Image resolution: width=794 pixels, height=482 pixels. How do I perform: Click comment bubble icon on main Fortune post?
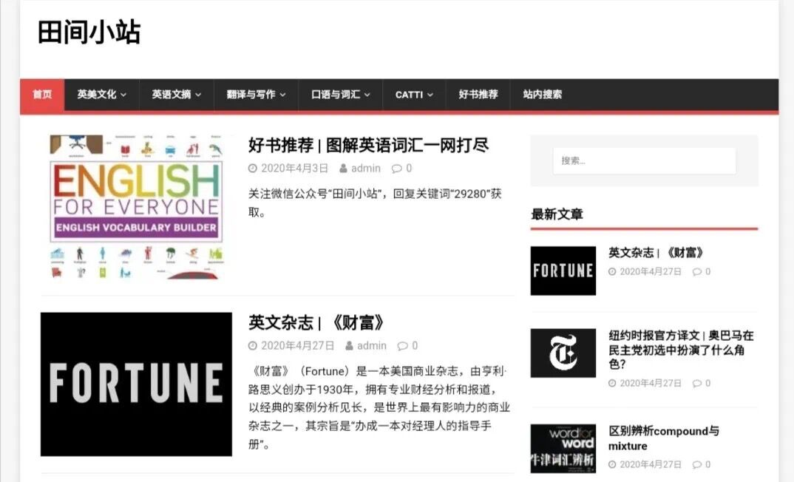pos(403,346)
